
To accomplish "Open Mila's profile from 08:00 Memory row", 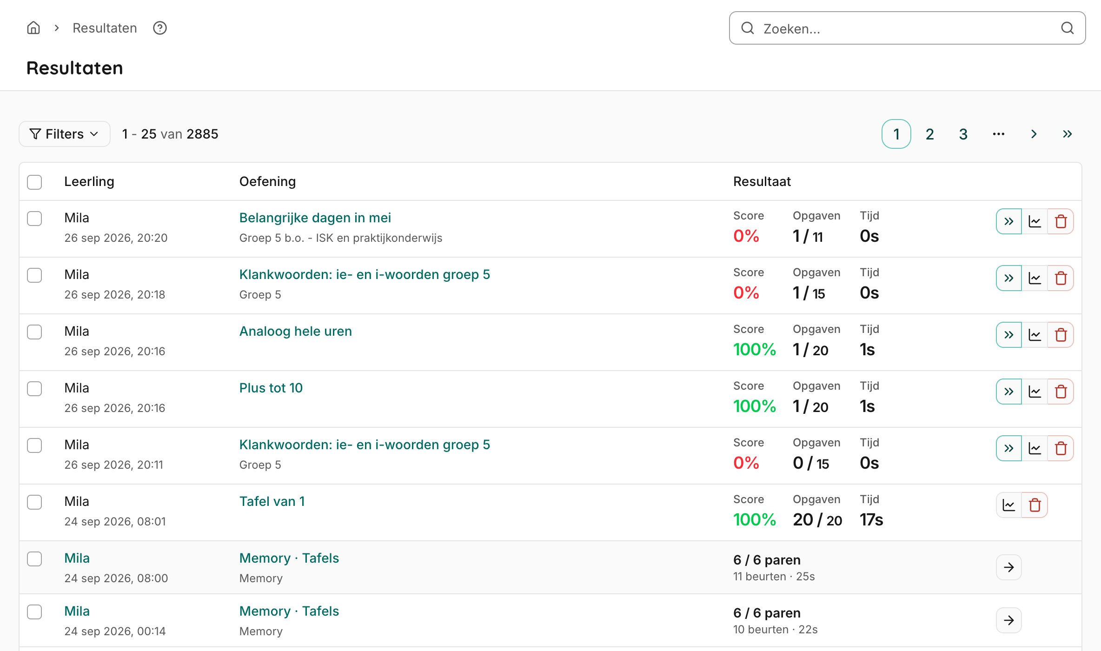I will [77, 558].
